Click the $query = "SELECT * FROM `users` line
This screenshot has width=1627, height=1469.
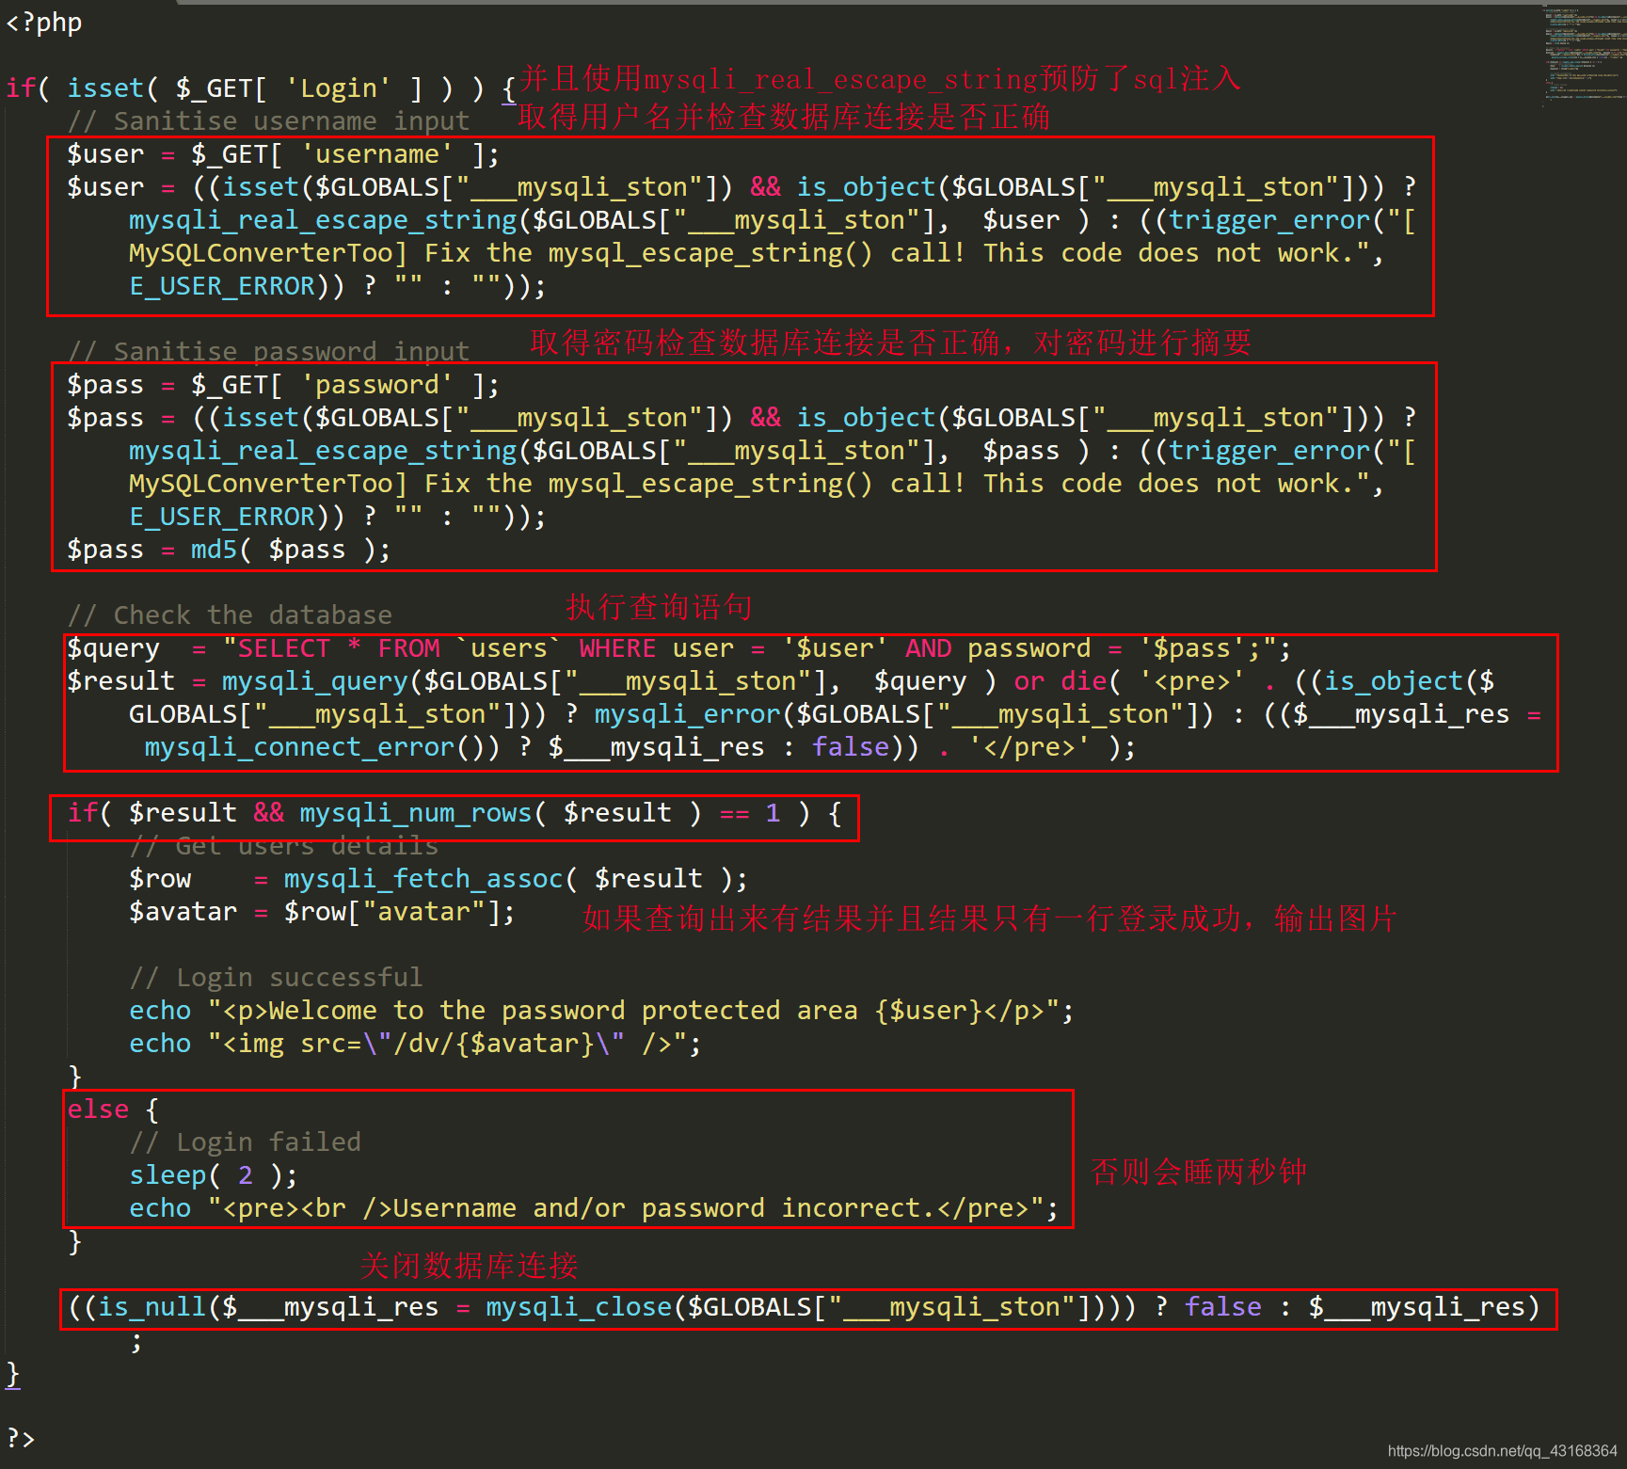point(678,647)
